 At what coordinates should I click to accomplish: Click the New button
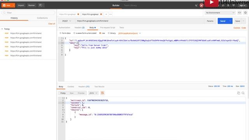(x=7, y=5)
